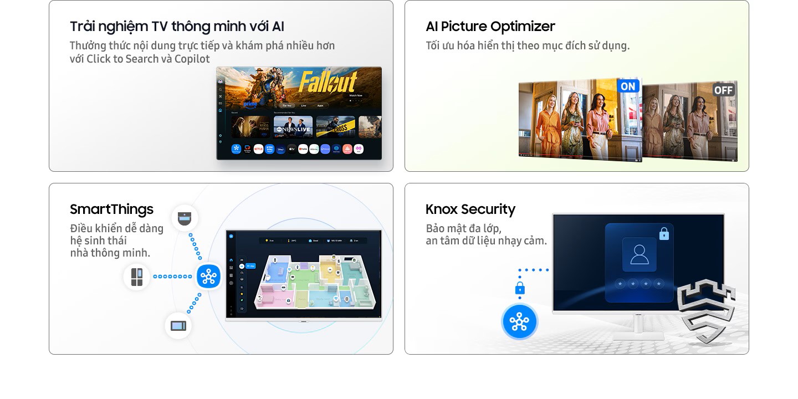The width and height of the screenshot is (798, 399).
Task: Click the AI Picture Optimizer heading
Action: coord(490,27)
